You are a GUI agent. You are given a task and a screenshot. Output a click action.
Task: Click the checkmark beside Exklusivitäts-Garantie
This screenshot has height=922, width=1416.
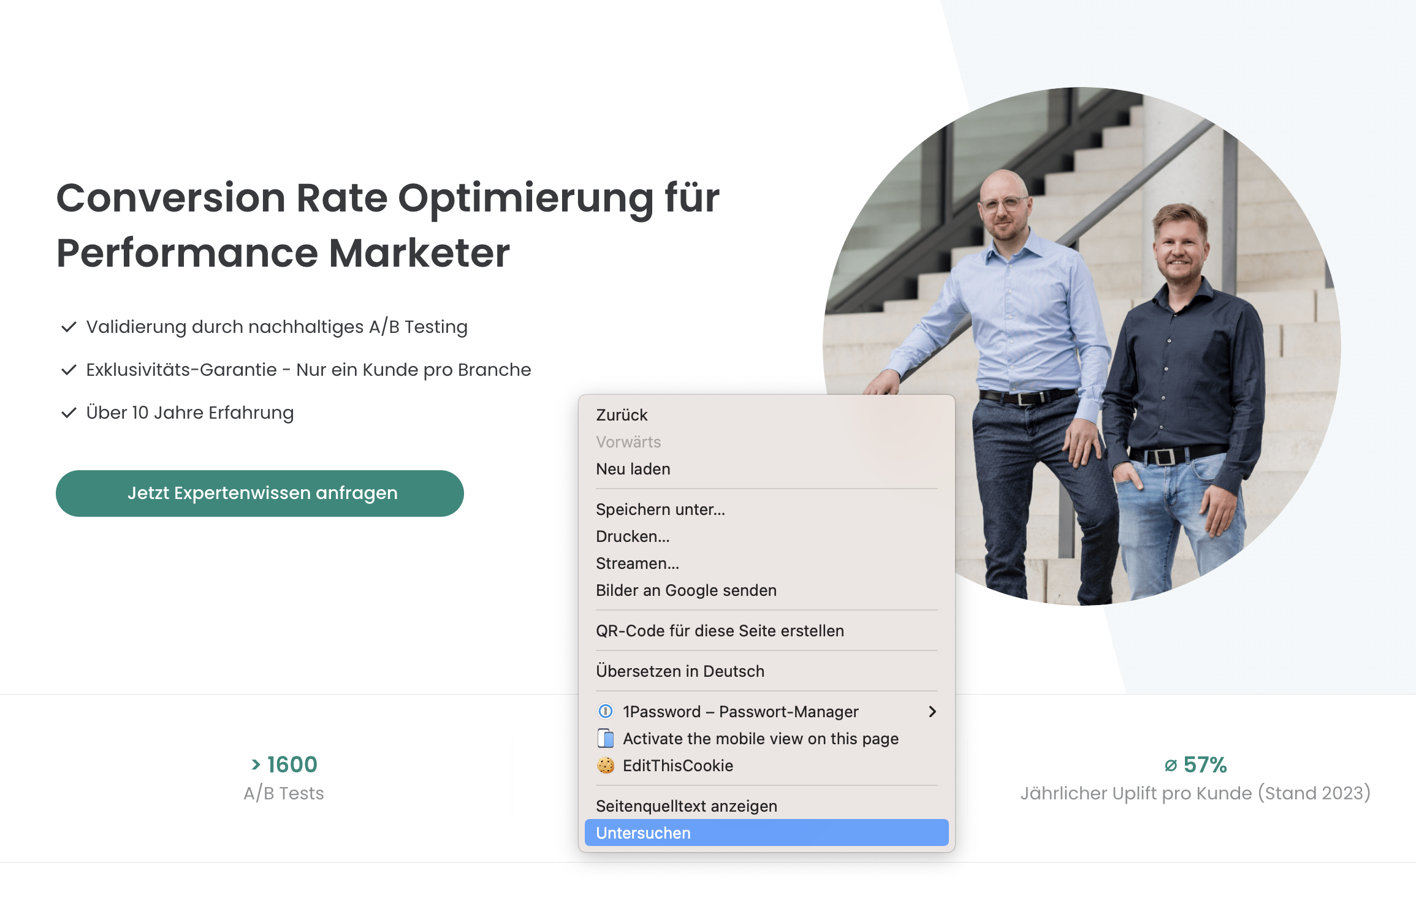click(69, 370)
